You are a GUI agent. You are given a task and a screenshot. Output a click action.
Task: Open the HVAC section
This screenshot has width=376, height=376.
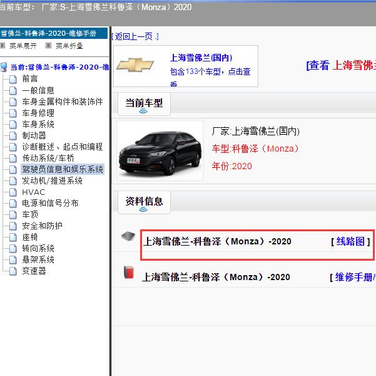(x=34, y=192)
